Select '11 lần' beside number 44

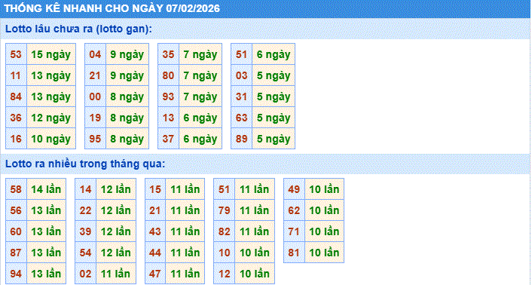[x=185, y=253]
